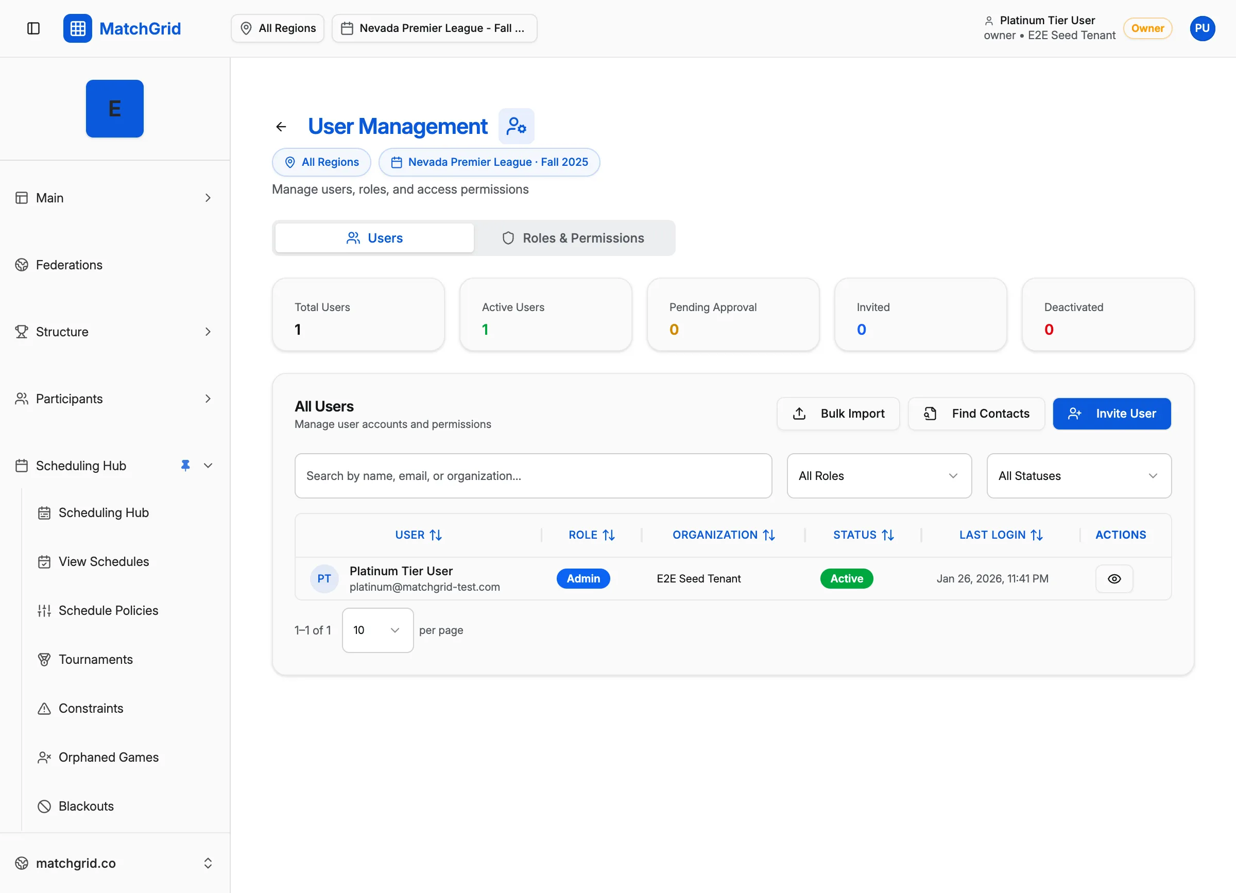Image resolution: width=1236 pixels, height=893 pixels.
Task: Open the All Statuses dropdown
Action: coord(1078,476)
